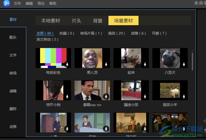
Task: Select the 电视彩条 color bars thumbnail
Action: [x=53, y=58]
